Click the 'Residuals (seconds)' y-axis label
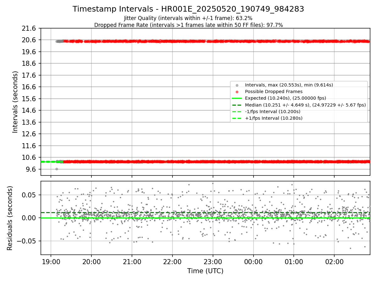 click(10, 218)
